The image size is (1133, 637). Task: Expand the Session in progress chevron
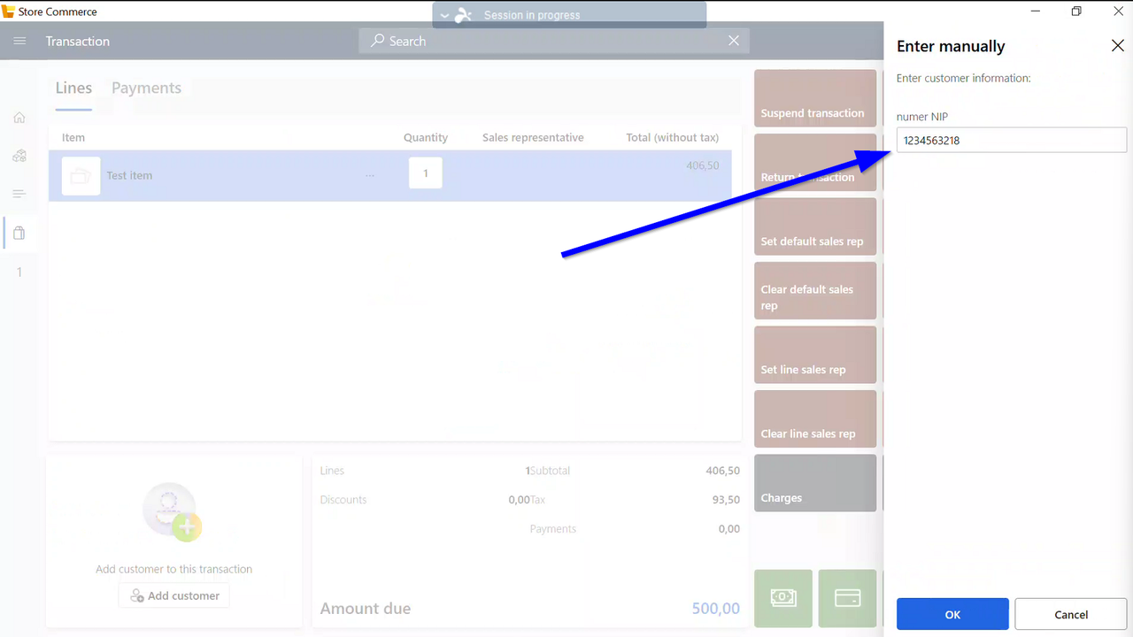(x=445, y=15)
